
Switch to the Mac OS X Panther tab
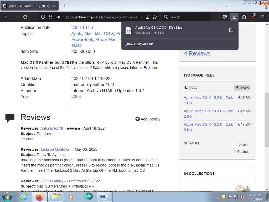click(29, 6)
